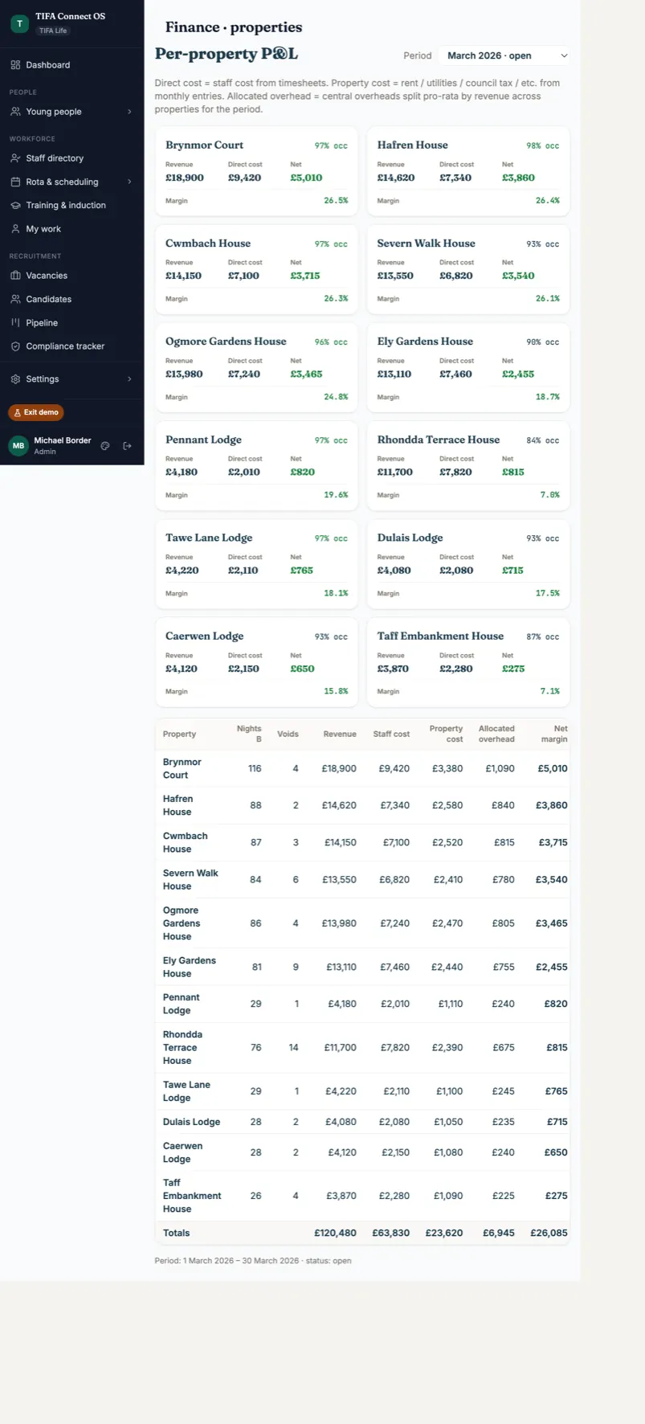Click Taff Embankment House net margin £275

[557, 1196]
